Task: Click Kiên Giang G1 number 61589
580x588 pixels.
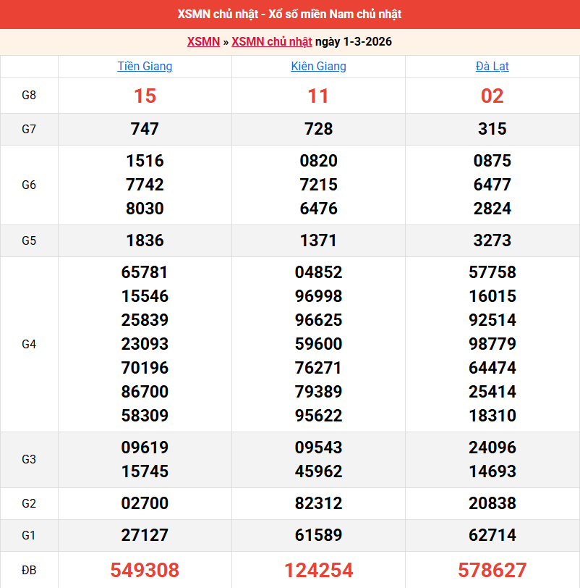Action: tap(318, 535)
